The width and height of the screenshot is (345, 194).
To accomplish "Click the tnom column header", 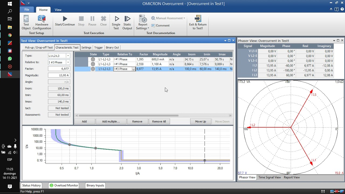I will click(192, 54).
